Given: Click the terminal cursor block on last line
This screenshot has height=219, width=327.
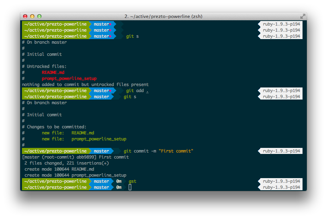Looking at the screenshot, I should (130, 187).
